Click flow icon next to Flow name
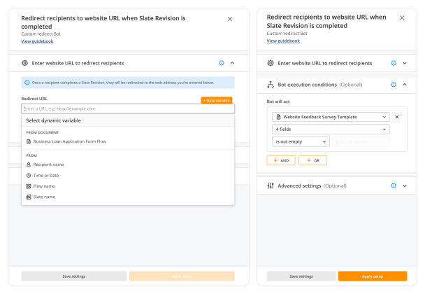The height and width of the screenshot is (294, 425). pos(29,186)
